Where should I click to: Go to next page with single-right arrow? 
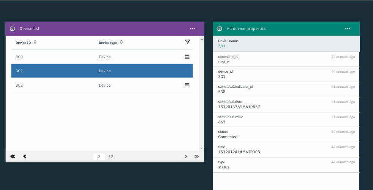(186, 156)
